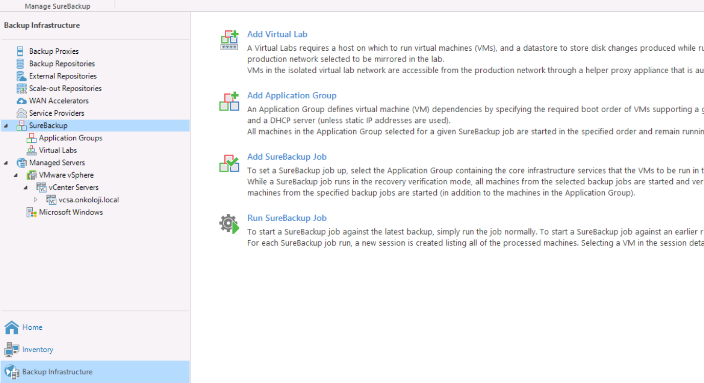
Task: Click the External Repositories icon
Action: (21, 76)
